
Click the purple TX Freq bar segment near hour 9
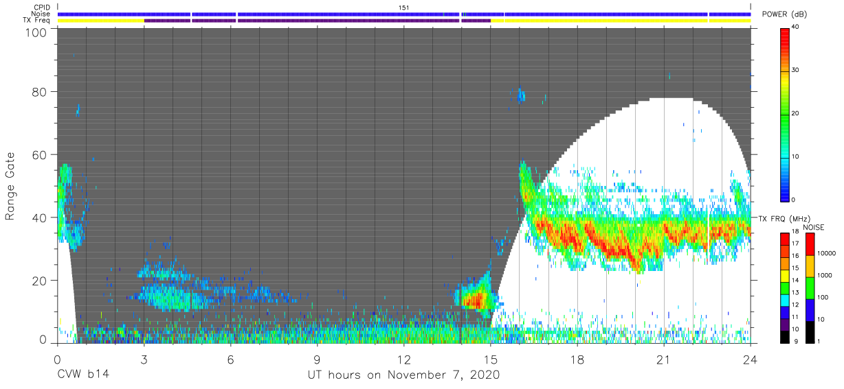tap(348, 21)
